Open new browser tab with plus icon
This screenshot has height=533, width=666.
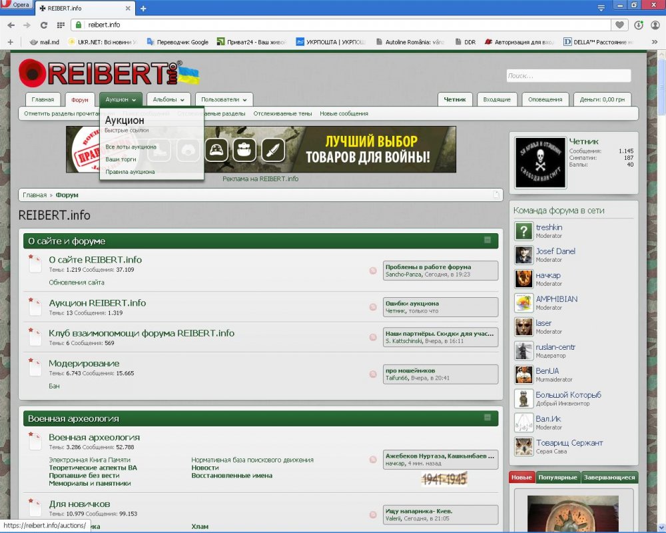click(x=143, y=9)
